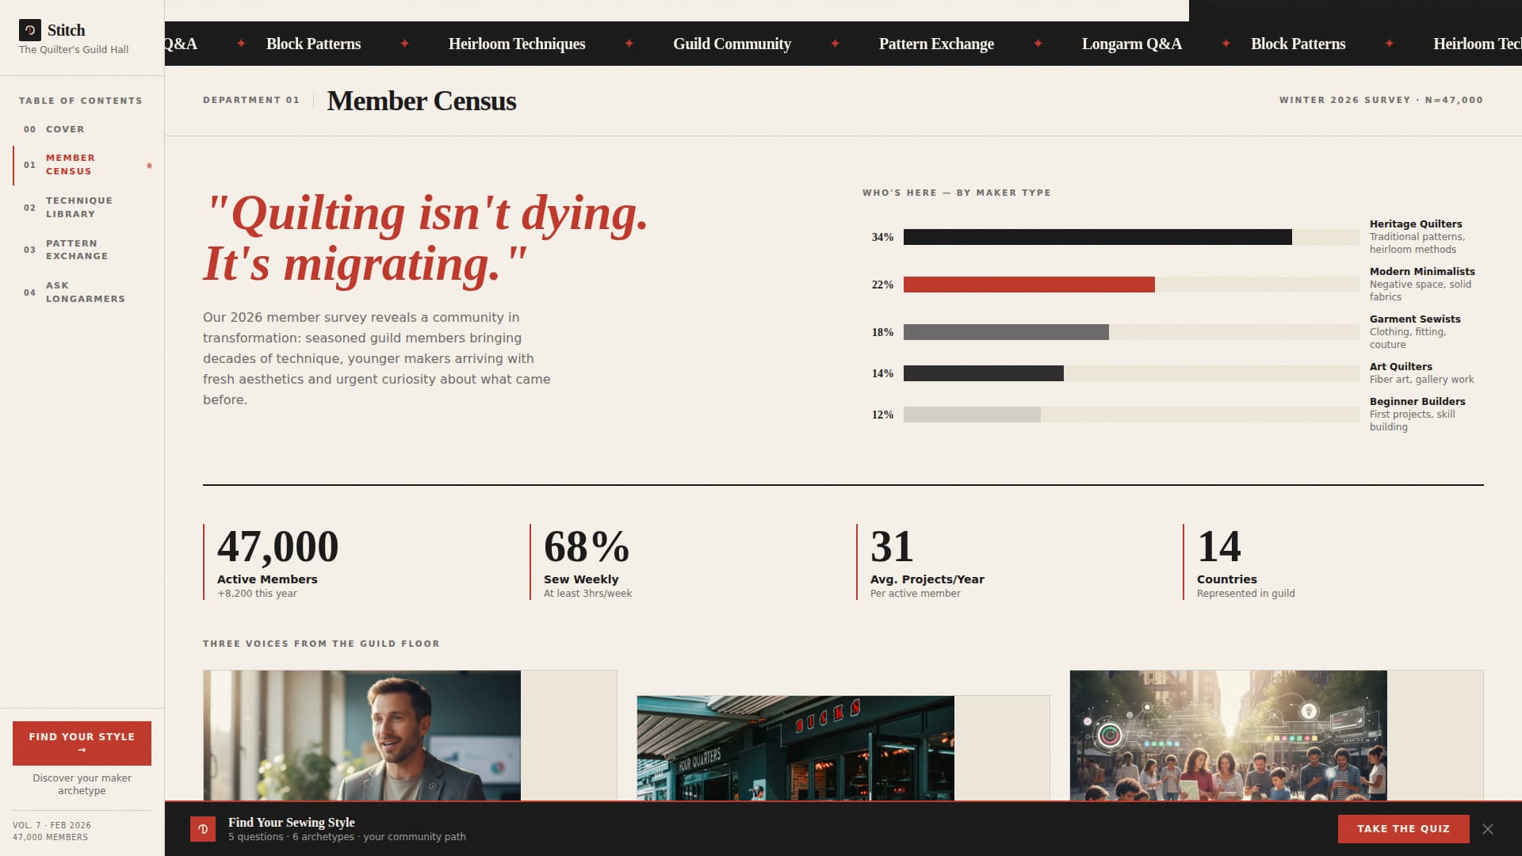Click the Art Quilters label
The height and width of the screenshot is (856, 1522).
[1401, 367]
